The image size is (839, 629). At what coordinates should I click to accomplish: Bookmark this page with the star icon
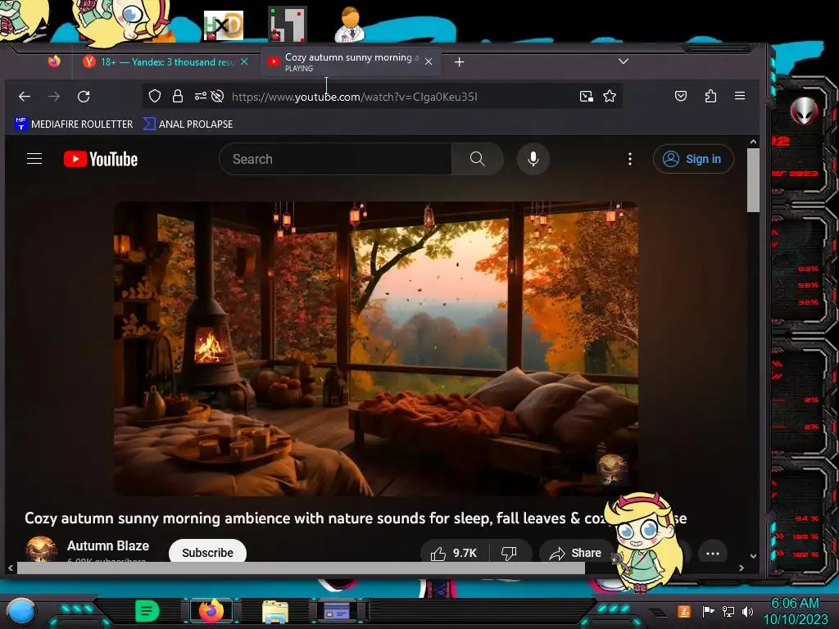click(610, 97)
